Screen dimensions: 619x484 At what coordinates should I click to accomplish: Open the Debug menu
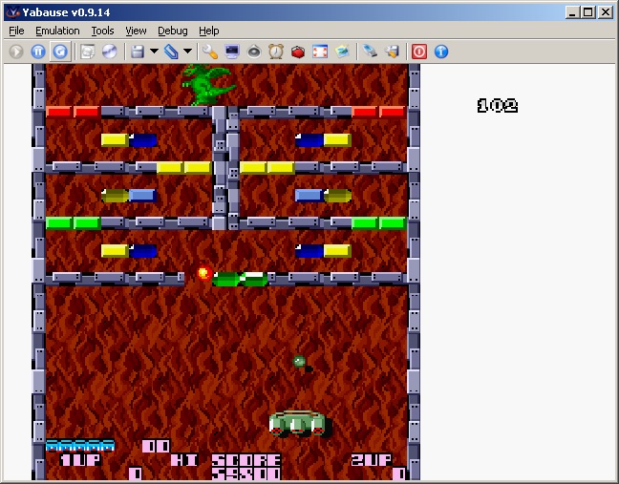(x=173, y=31)
